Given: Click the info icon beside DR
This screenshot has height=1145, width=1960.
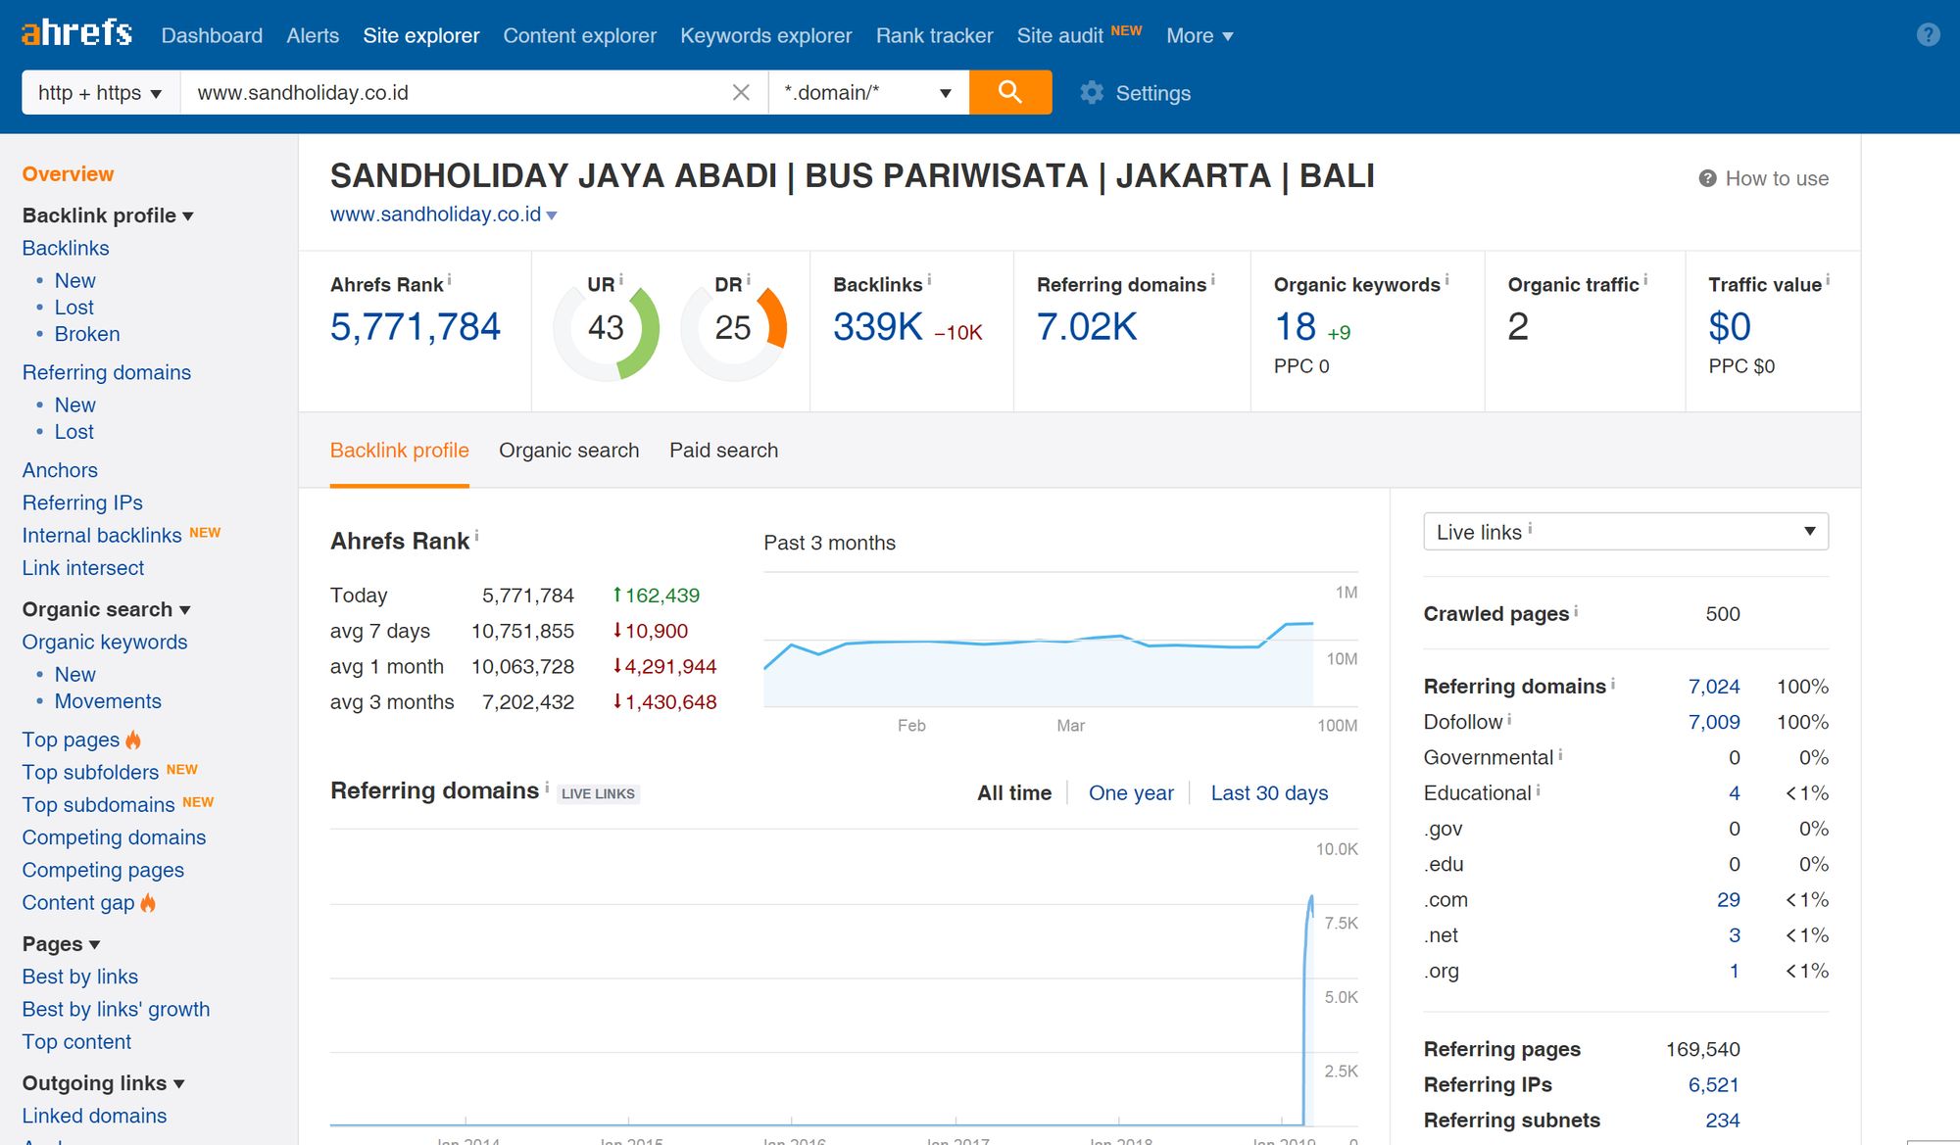Looking at the screenshot, I should coord(748,280).
